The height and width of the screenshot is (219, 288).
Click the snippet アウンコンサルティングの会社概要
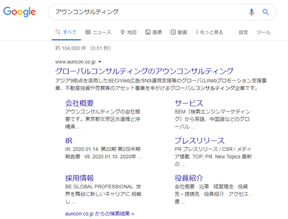(103, 119)
